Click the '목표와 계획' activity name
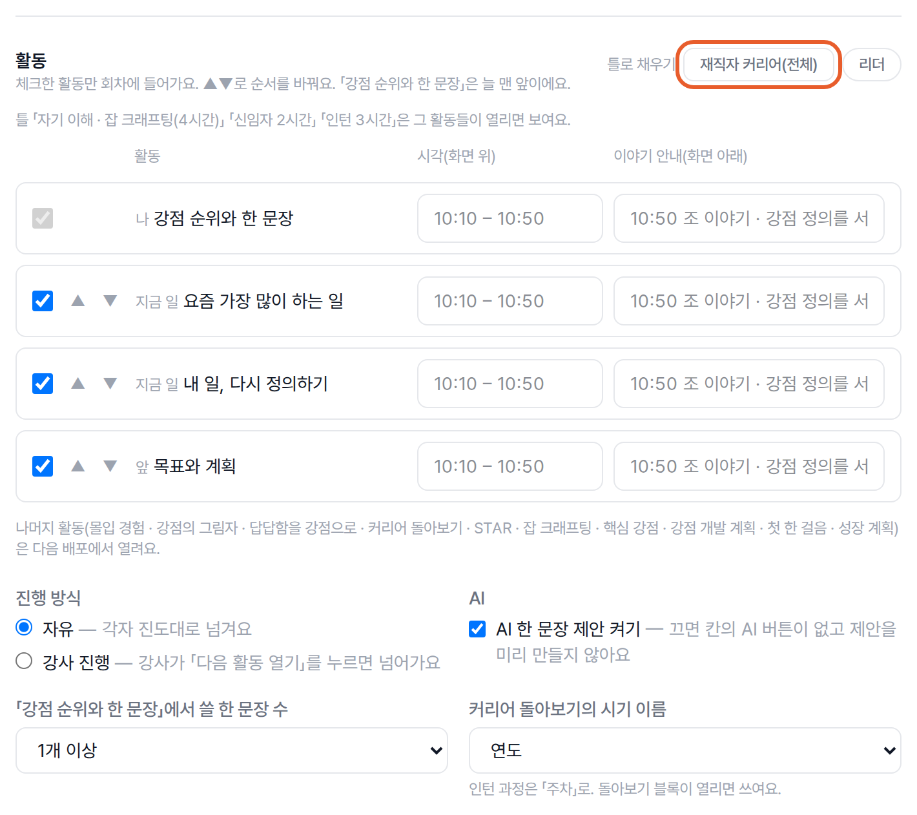 tap(195, 466)
